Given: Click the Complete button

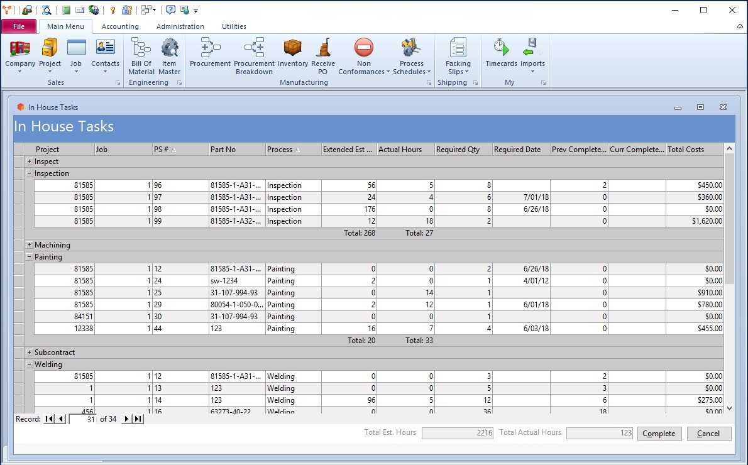Looking at the screenshot, I should (659, 434).
